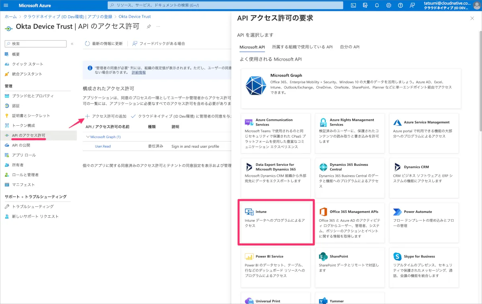Collapse the Microsoft Graph (1) permission group
Image resolution: width=482 pixels, height=304 pixels.
point(88,137)
